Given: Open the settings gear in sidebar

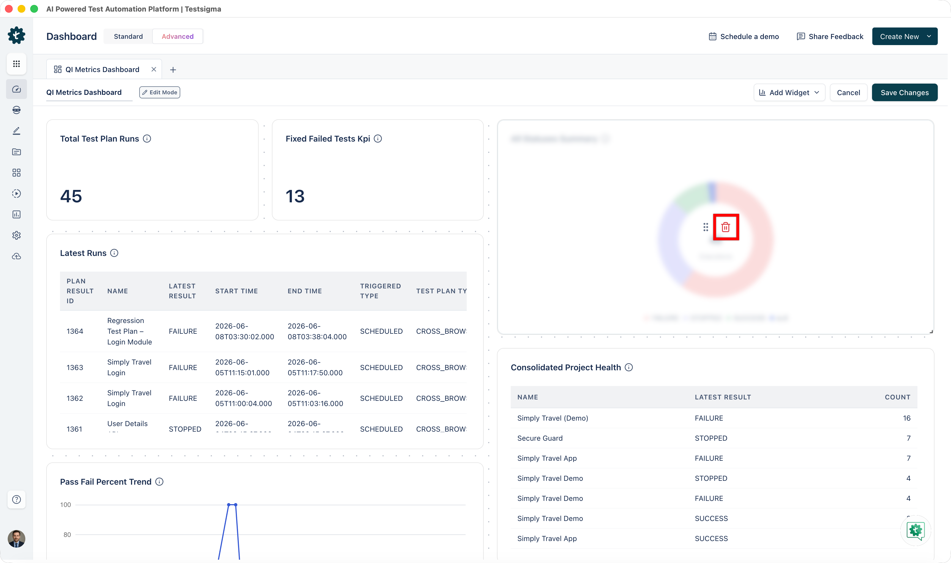Looking at the screenshot, I should (x=16, y=235).
